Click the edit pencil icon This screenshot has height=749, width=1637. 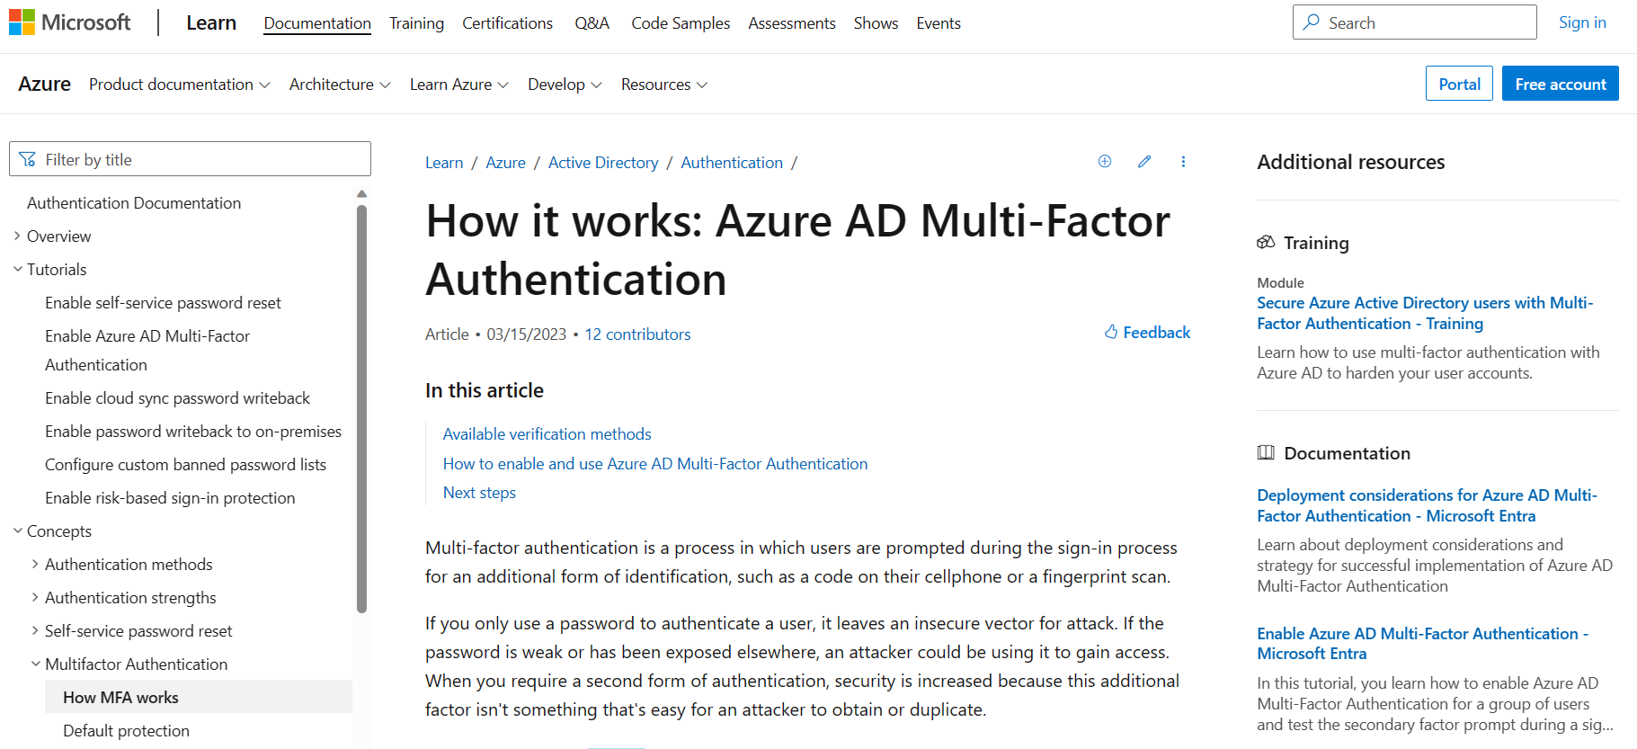pyautogui.click(x=1144, y=161)
